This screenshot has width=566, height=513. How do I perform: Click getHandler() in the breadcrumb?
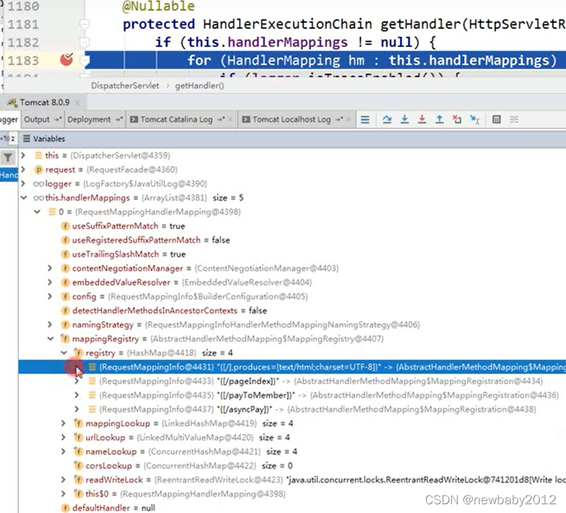coord(199,85)
